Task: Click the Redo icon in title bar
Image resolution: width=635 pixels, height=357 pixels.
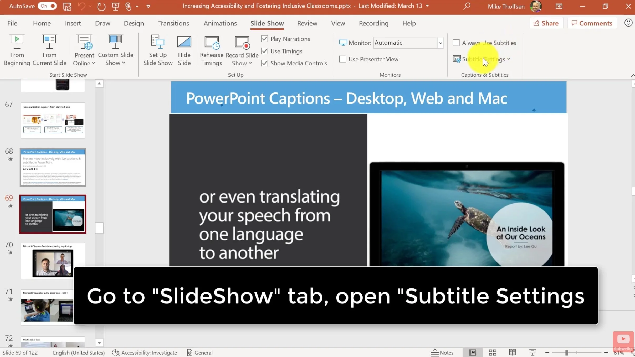Action: tap(101, 6)
